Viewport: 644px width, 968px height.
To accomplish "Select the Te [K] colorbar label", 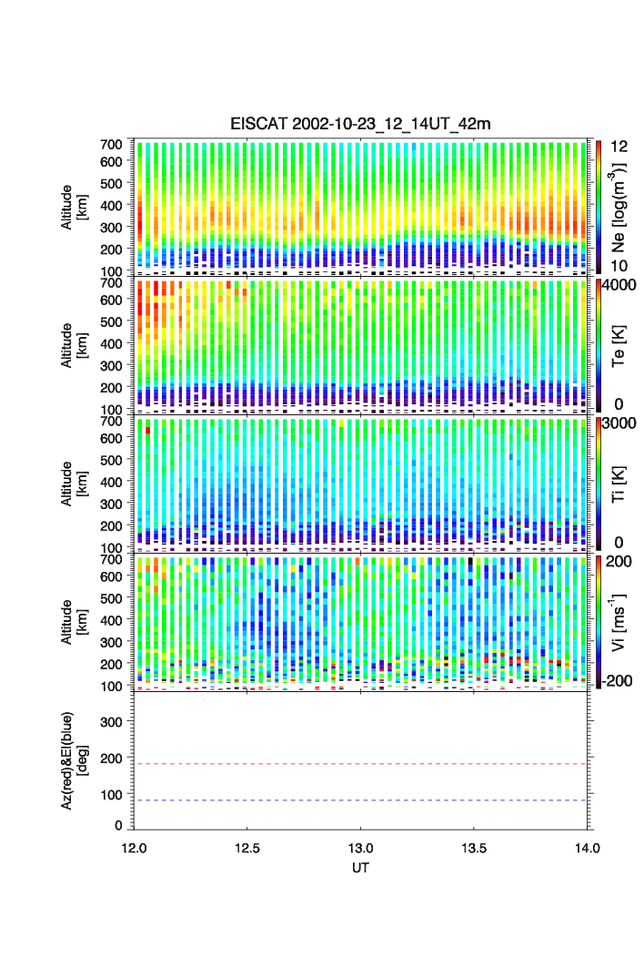I will [x=620, y=346].
